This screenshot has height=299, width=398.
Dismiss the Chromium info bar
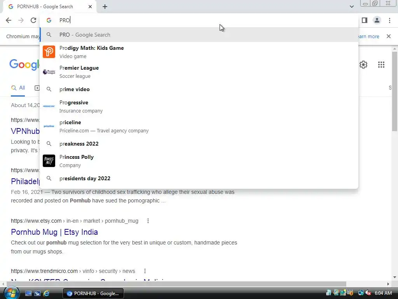point(389,36)
